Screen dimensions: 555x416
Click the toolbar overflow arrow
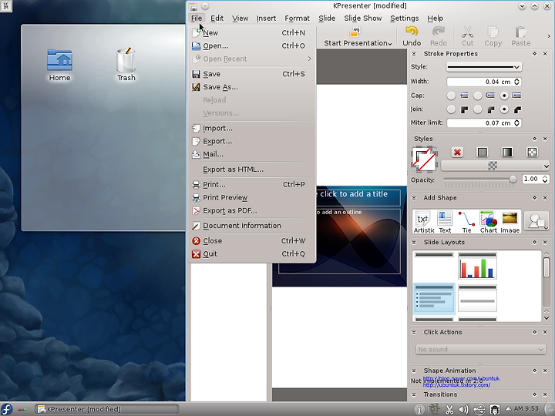(549, 36)
